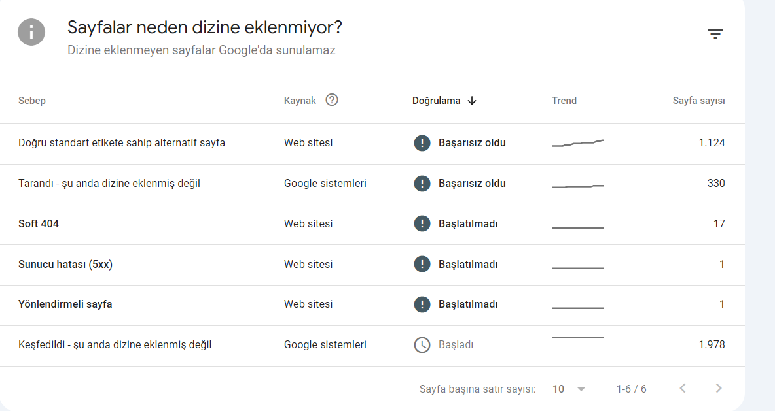Screen dimensions: 775x411
Task: Open the Yönlendirmeli sayfa row
Action: [x=372, y=304]
